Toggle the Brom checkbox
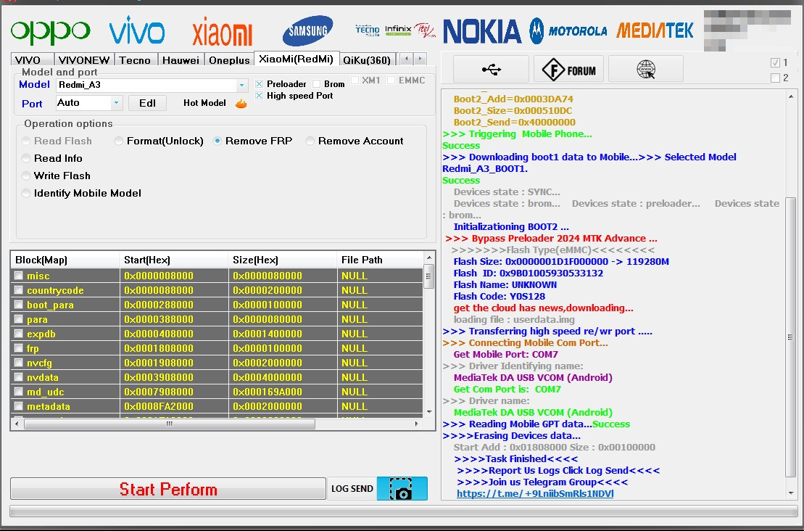This screenshot has width=804, height=531. pyautogui.click(x=316, y=83)
